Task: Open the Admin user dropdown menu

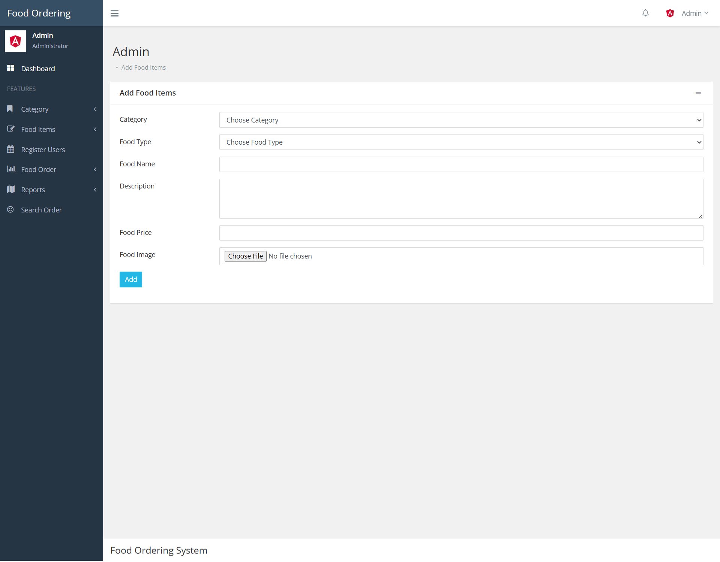Action: [695, 13]
